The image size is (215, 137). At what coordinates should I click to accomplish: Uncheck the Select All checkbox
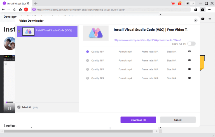click(x=19, y=107)
